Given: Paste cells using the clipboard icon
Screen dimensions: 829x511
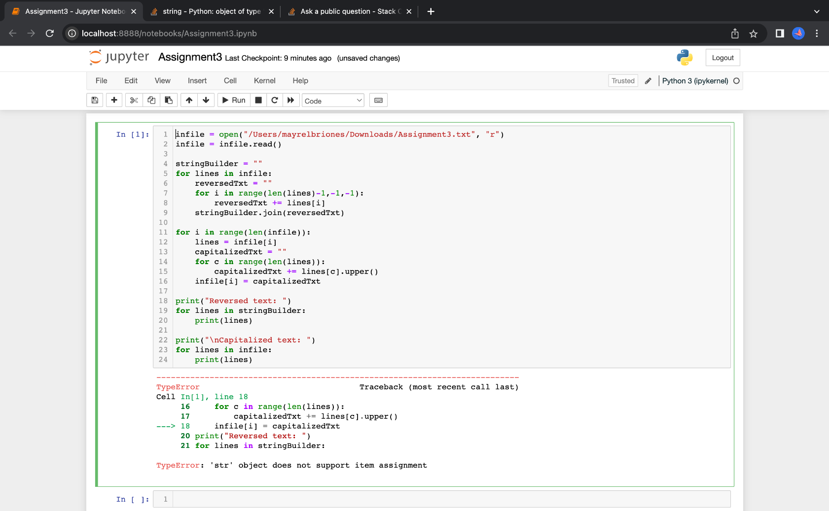Looking at the screenshot, I should coord(168,100).
